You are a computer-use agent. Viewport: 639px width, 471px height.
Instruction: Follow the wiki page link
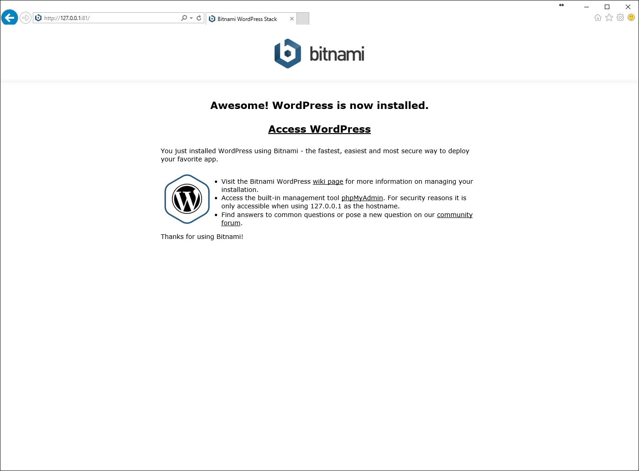coord(328,181)
